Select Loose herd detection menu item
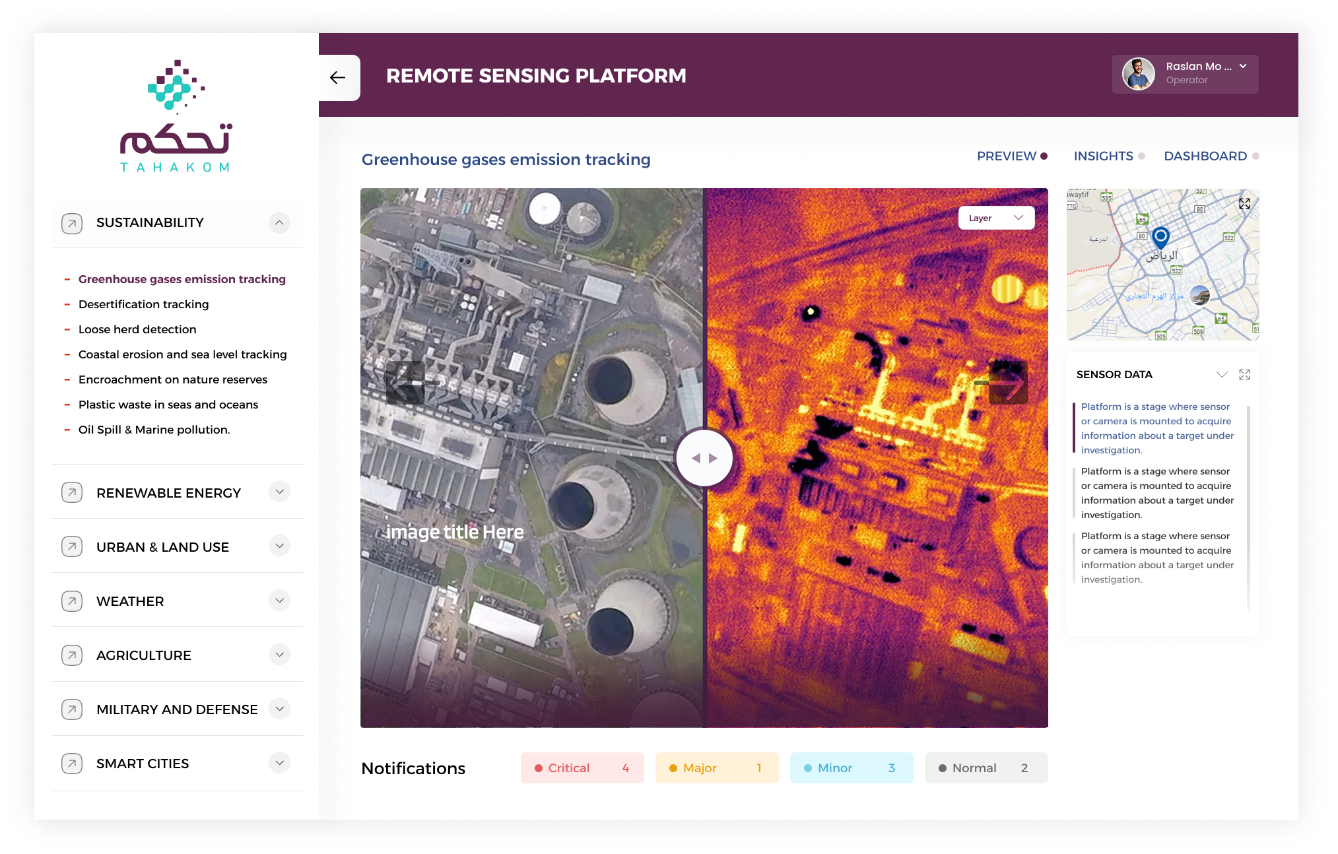Viewport: 1338px width, 854px height. point(137,329)
